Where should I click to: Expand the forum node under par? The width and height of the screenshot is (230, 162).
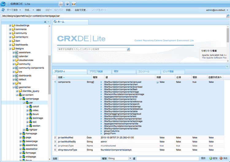point(27,114)
